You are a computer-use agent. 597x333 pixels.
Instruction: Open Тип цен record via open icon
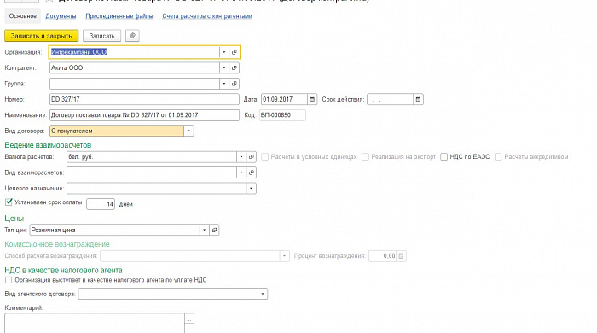pos(214,230)
